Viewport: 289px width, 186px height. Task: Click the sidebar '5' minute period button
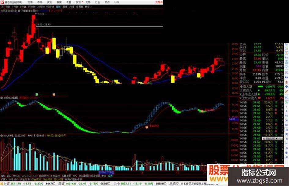tap(287, 111)
